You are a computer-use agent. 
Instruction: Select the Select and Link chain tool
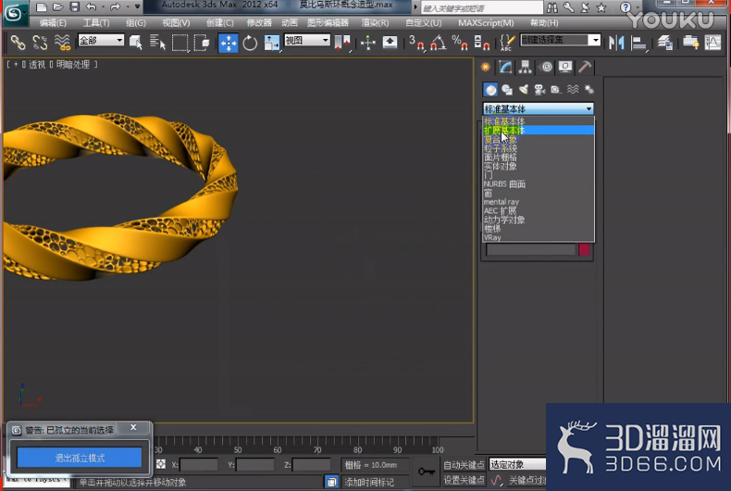pyautogui.click(x=18, y=43)
